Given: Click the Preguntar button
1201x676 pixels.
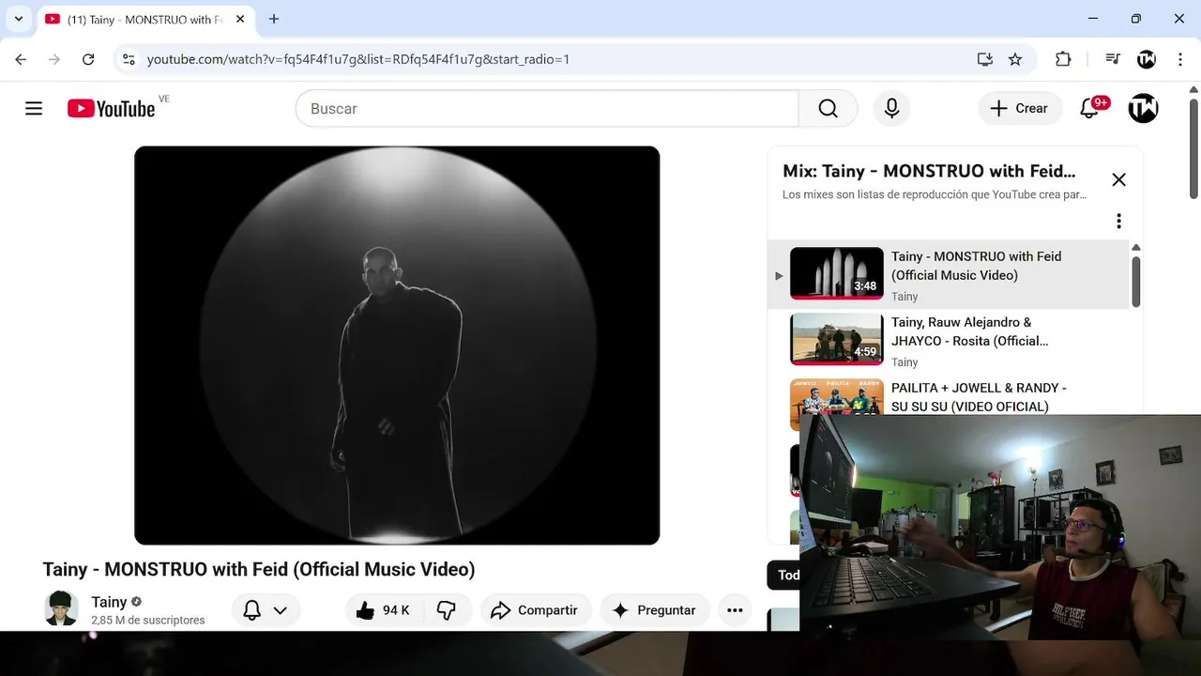Looking at the screenshot, I should 654,610.
